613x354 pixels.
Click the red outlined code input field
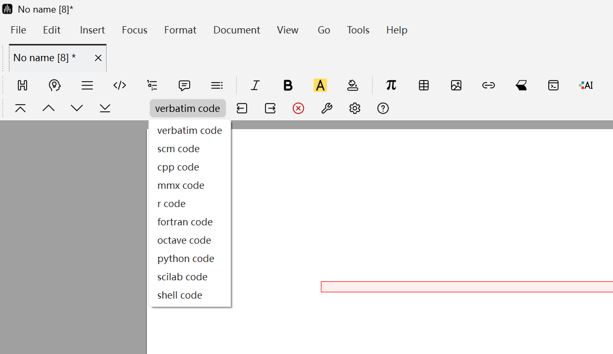(466, 287)
